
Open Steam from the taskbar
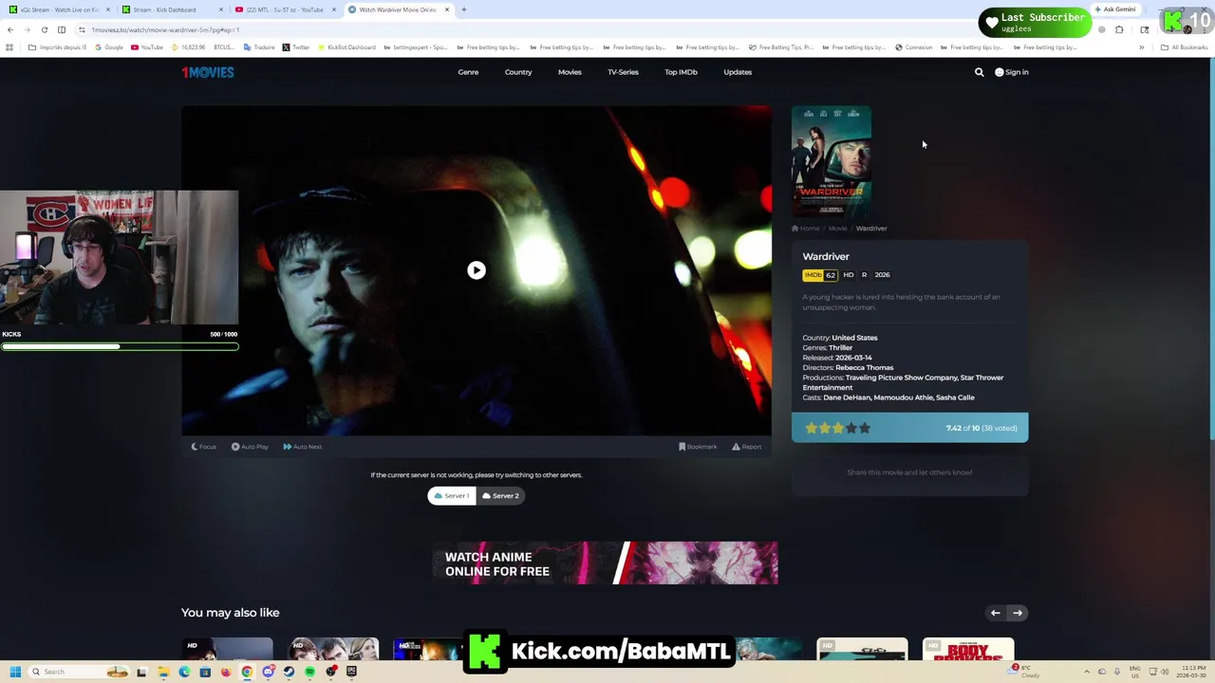tap(289, 672)
